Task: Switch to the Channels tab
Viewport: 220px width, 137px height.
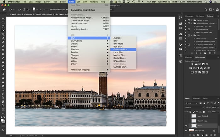Action: click(196, 98)
